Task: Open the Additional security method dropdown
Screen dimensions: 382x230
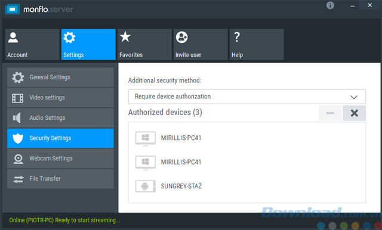Action: [247, 97]
